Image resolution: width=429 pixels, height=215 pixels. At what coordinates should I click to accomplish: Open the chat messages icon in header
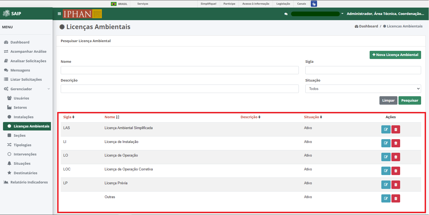[286, 14]
